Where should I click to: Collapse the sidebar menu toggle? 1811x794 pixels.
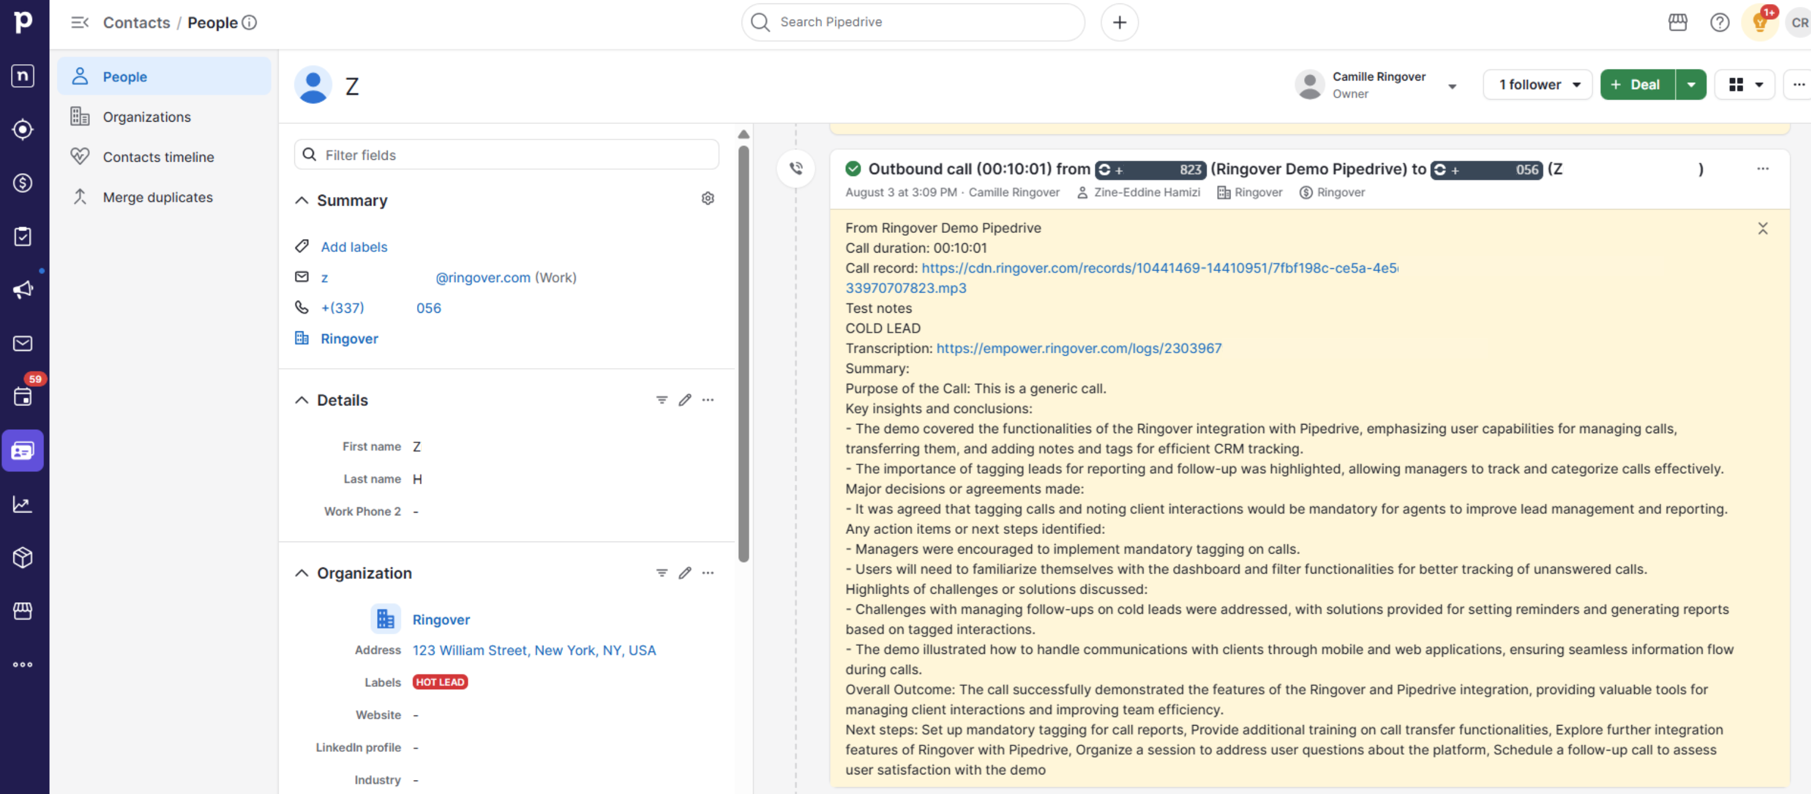[79, 23]
